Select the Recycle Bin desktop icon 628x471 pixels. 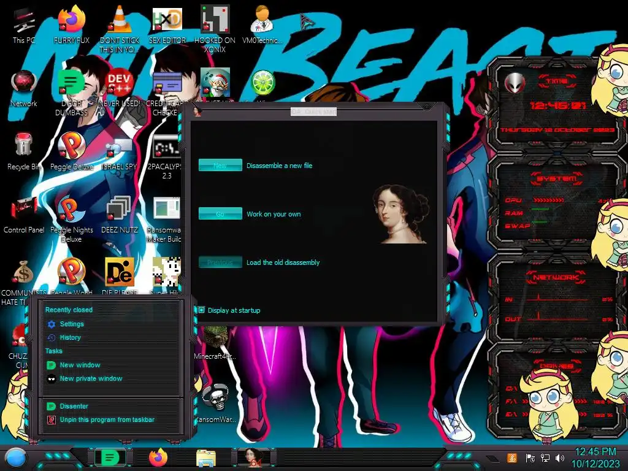pos(24,151)
